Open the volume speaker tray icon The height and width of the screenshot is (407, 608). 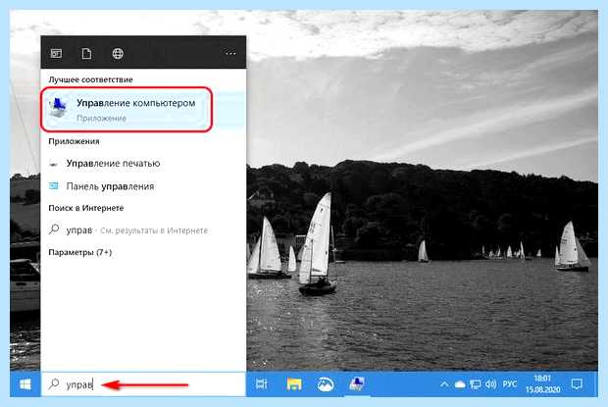490,384
